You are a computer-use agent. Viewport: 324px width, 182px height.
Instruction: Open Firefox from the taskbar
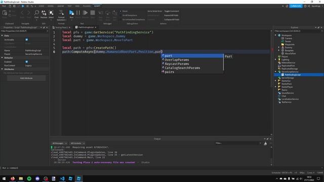click(13, 178)
